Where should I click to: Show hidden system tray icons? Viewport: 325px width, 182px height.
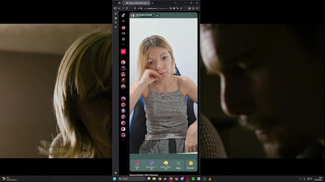[x=300, y=179]
